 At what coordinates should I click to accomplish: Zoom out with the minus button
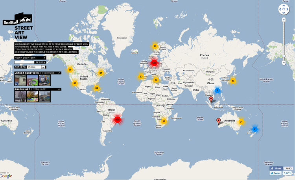pyautogui.click(x=284, y=62)
